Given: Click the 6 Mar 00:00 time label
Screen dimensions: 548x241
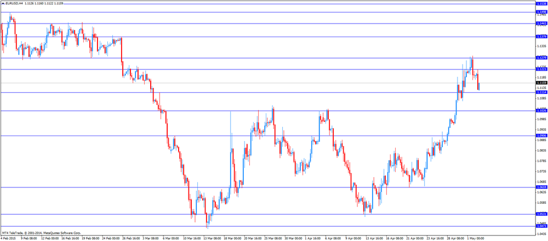Looking at the screenshot, I should tap(172, 239).
